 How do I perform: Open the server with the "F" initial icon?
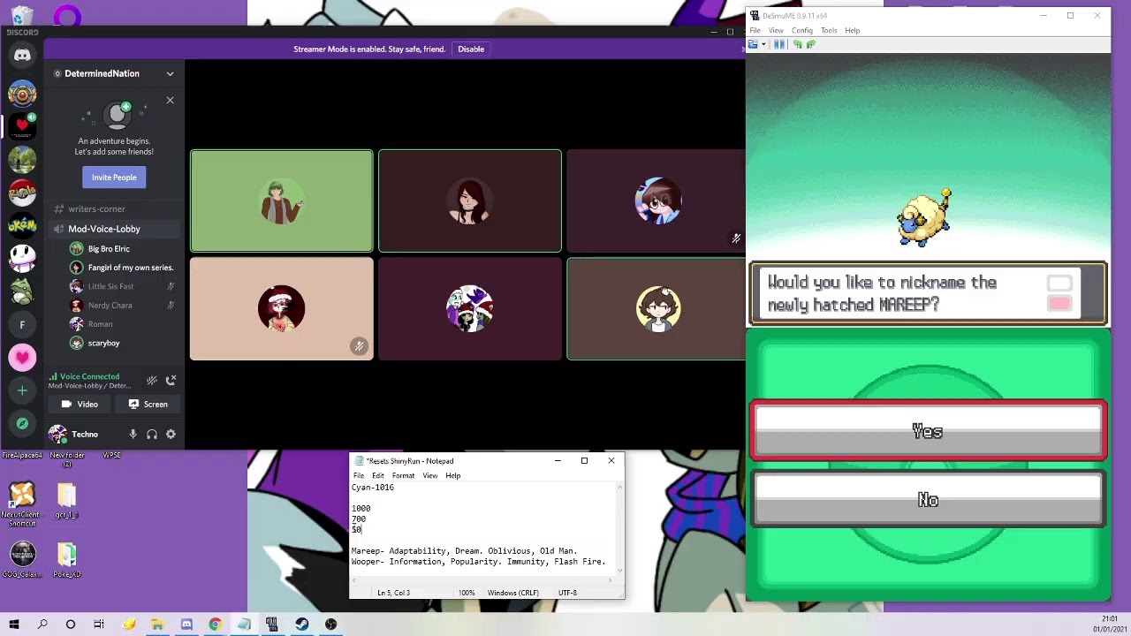[22, 324]
